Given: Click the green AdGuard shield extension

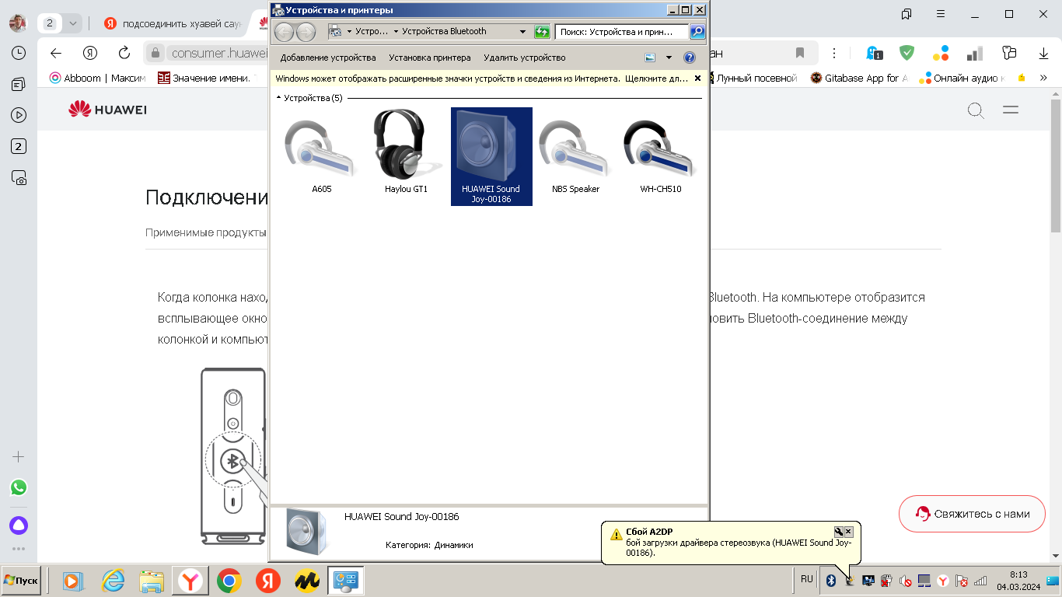Looking at the screenshot, I should [x=907, y=53].
